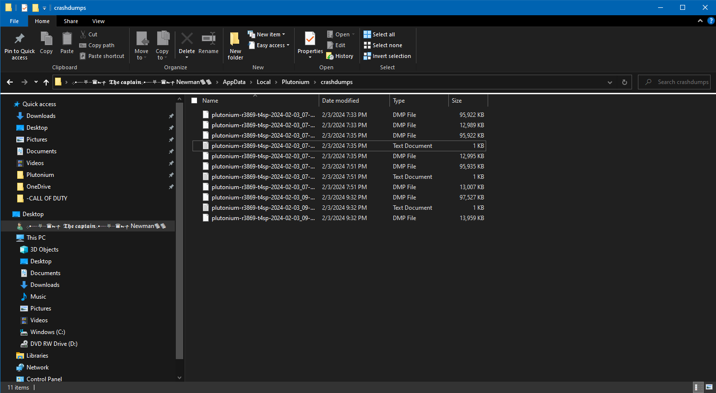Select the 12,989 KB DMP file
Viewport: 716px width, 393px height.
coord(339,125)
